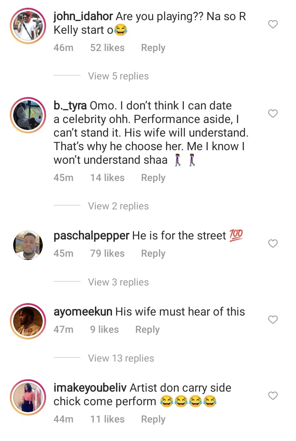The height and width of the screenshot is (441, 296).
Task: Expand View 2 replies
Action: [118, 206]
